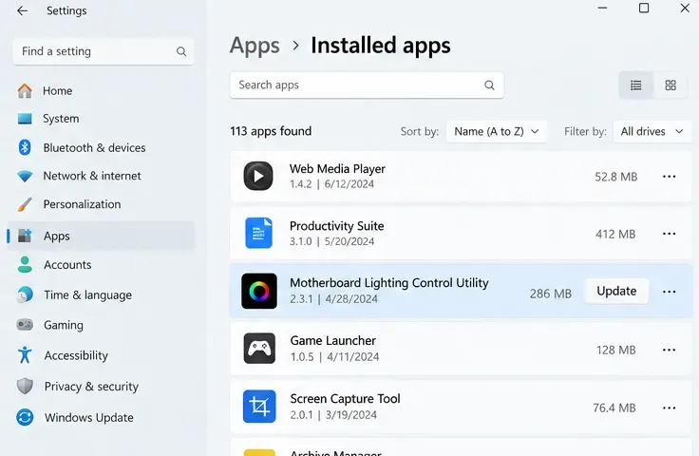This screenshot has height=456, width=699.
Task: Open more options for Screen Capture Tool
Action: click(669, 408)
